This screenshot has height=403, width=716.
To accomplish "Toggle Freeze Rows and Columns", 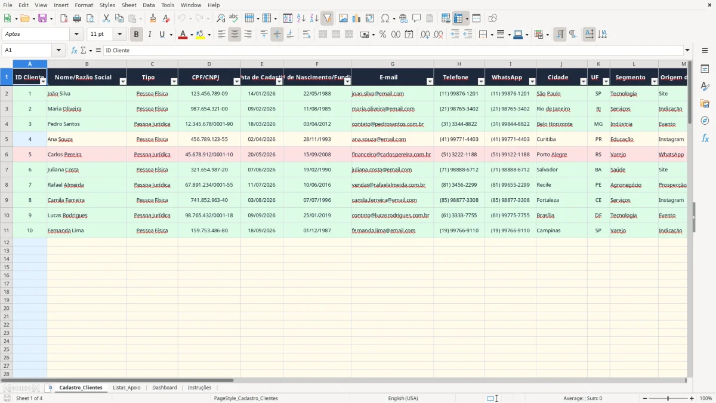I will pos(458,19).
